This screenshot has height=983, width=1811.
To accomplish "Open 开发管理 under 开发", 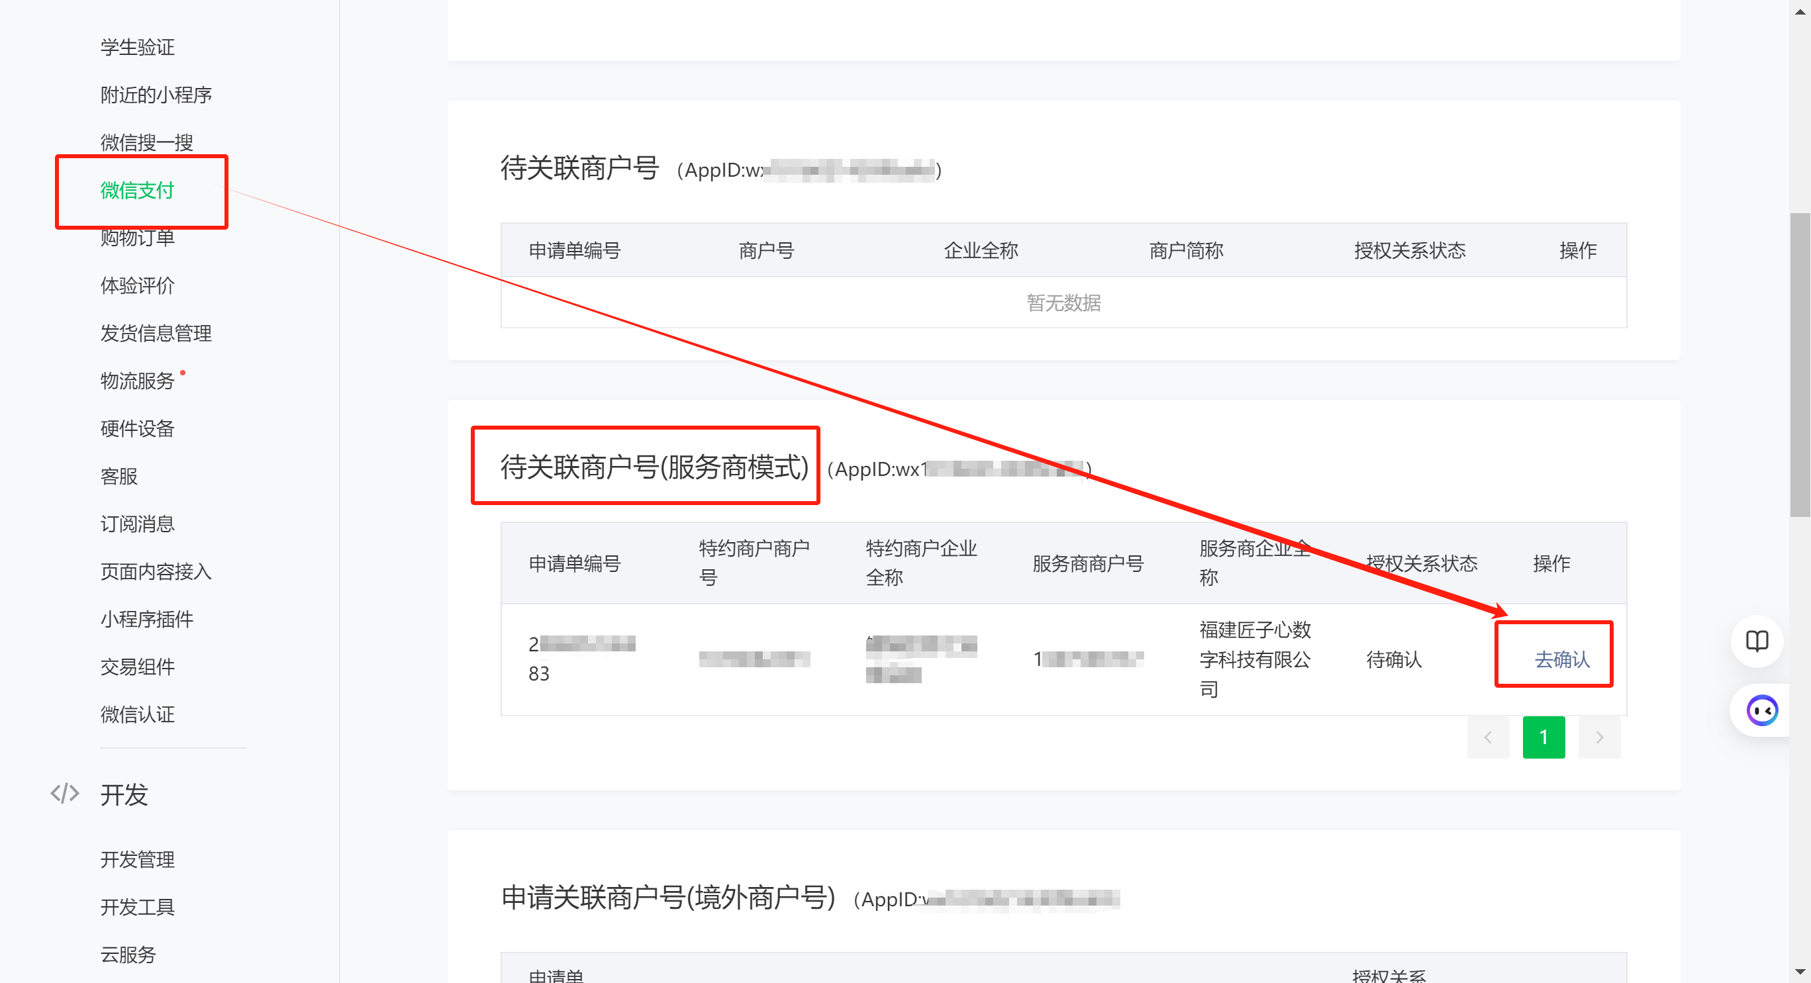I will (137, 859).
